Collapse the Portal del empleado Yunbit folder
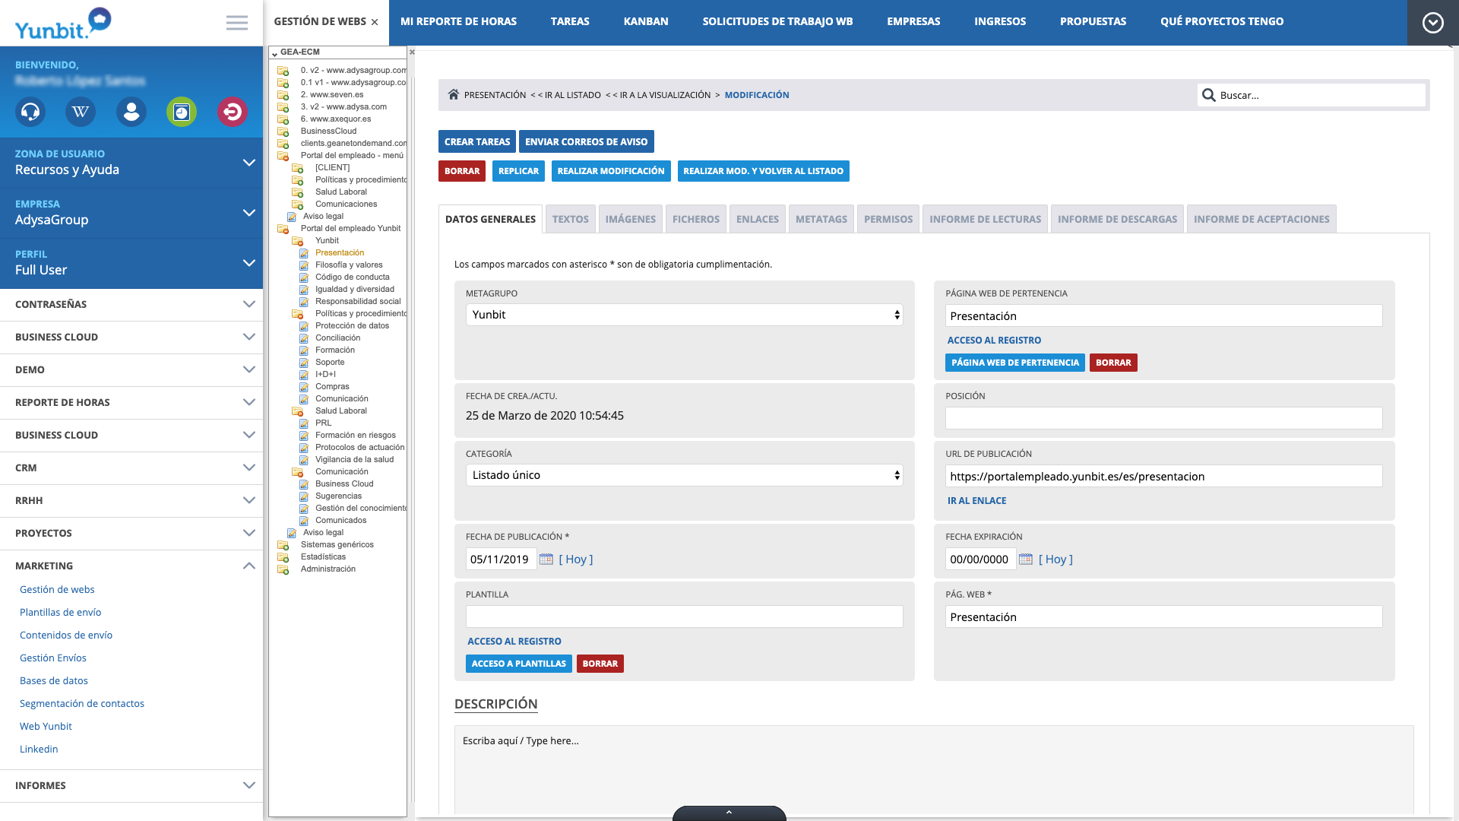1459x821 pixels. coord(283,229)
